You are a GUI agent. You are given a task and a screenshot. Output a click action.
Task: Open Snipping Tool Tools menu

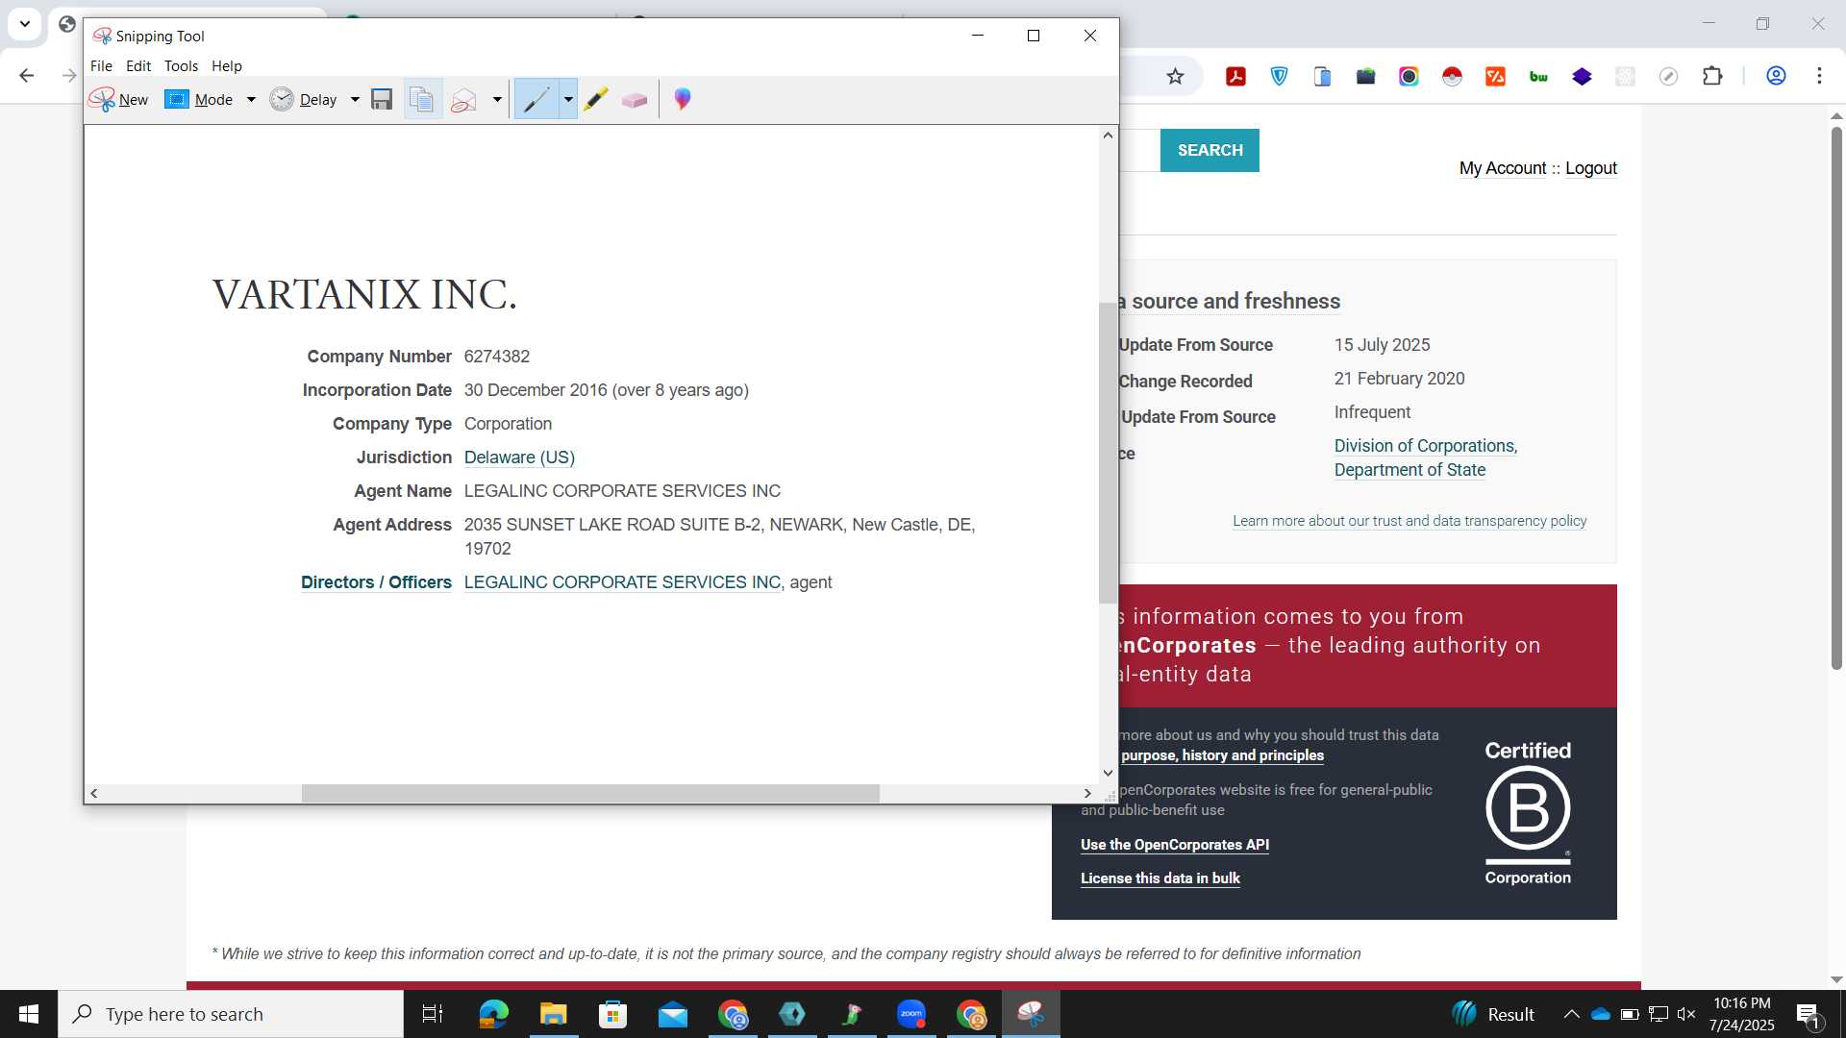point(181,65)
